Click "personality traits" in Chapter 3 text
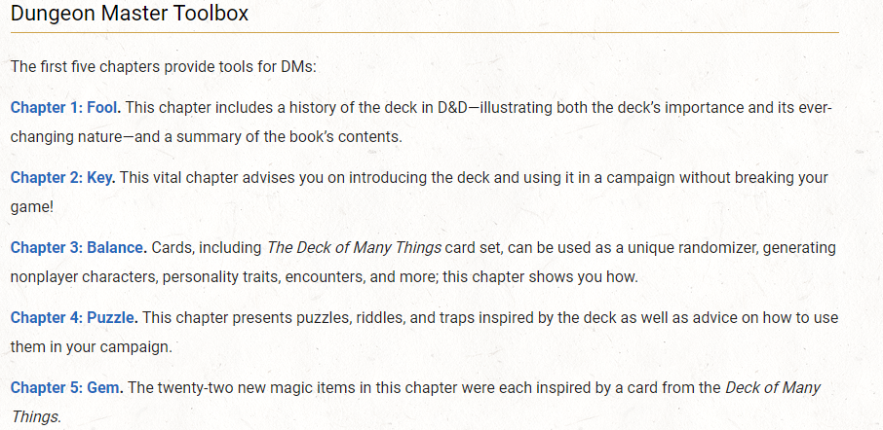 coord(224,277)
